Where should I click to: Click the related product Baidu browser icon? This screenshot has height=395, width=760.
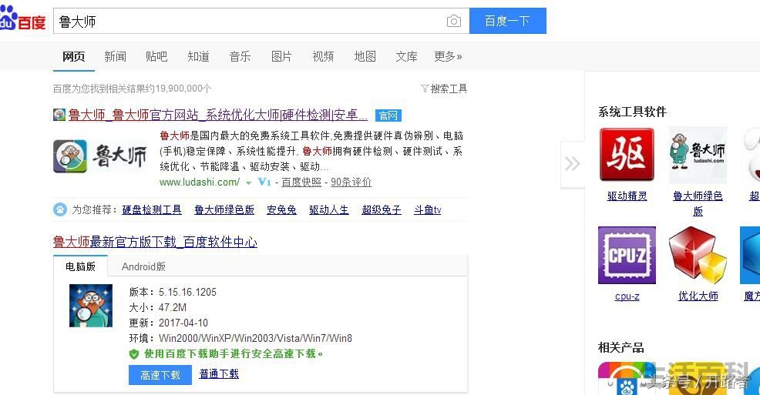click(625, 379)
